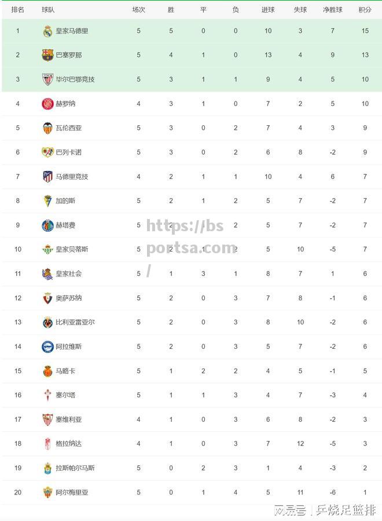Click the 排名 column header
The width and height of the screenshot is (382, 521).
(17, 10)
